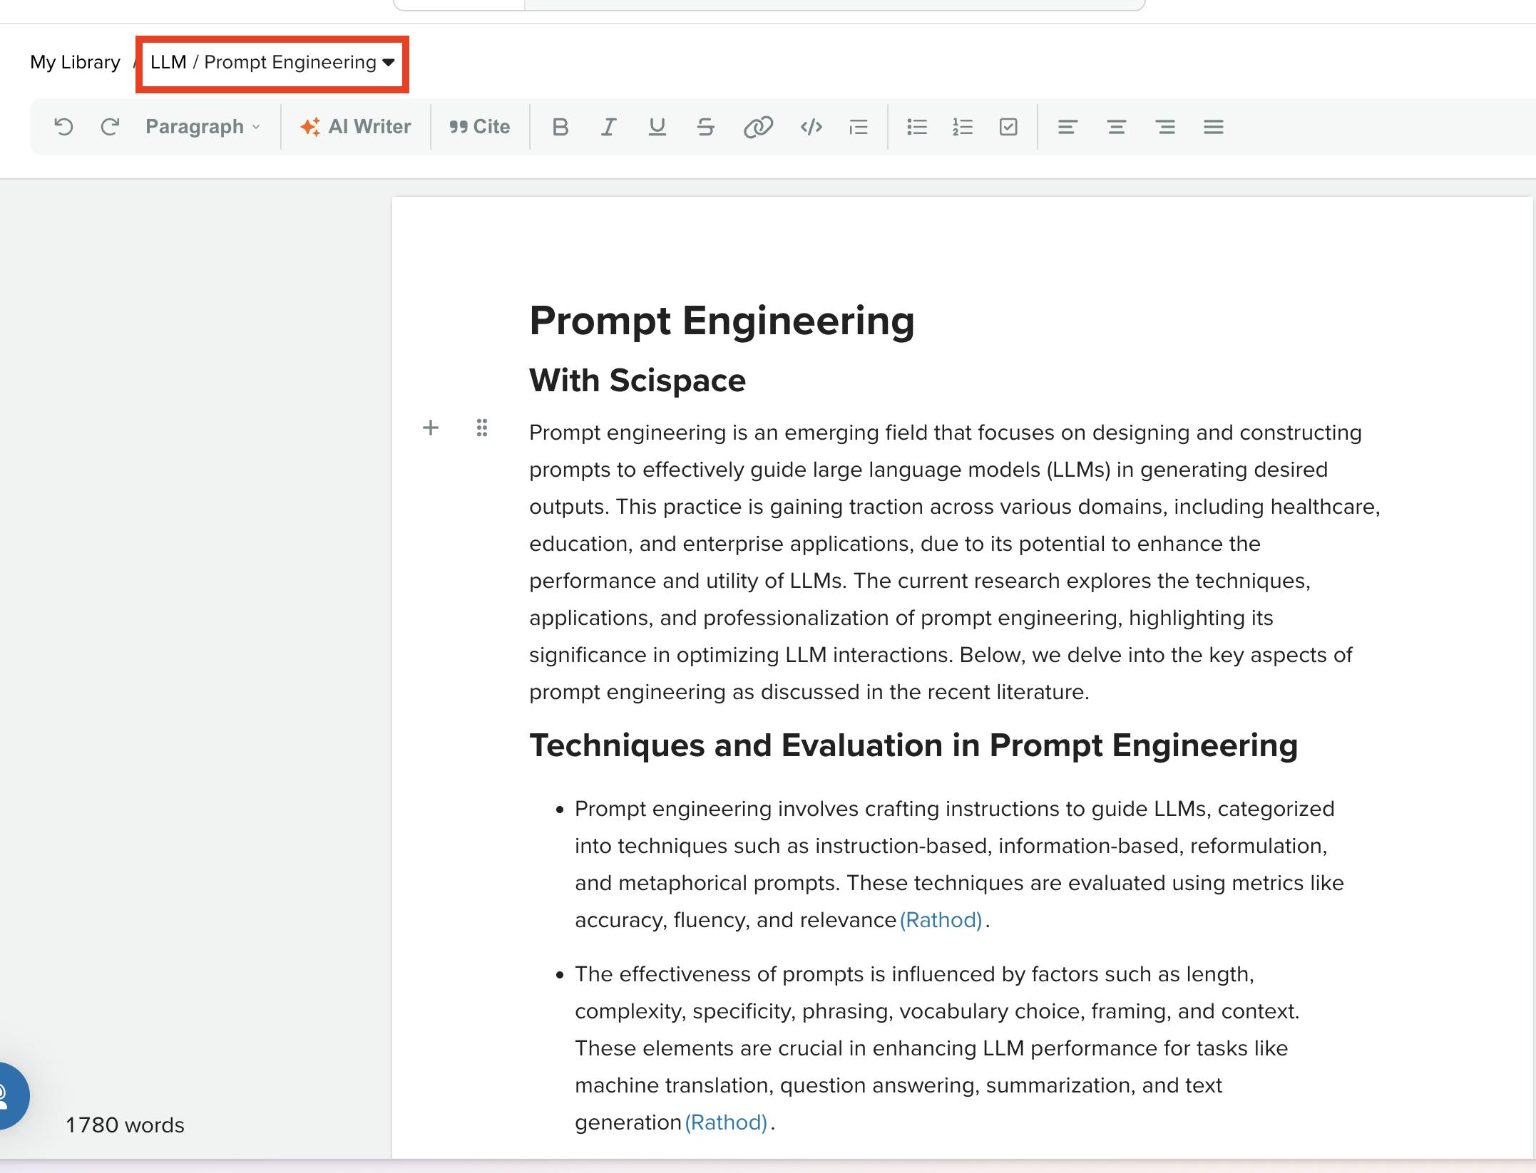Open the AI Writer tool

click(x=356, y=127)
